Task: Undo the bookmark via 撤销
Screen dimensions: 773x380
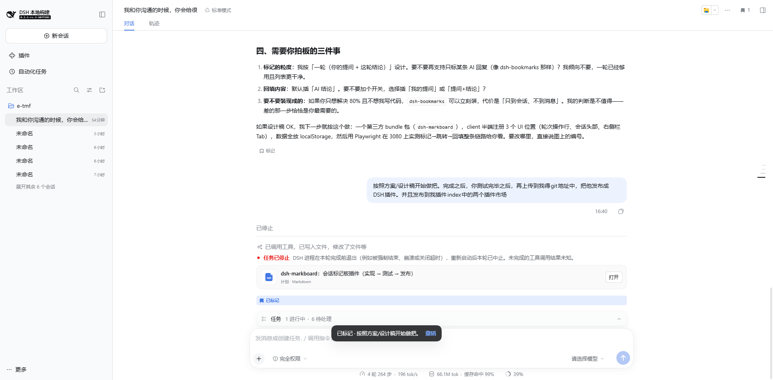Action: (x=431, y=333)
